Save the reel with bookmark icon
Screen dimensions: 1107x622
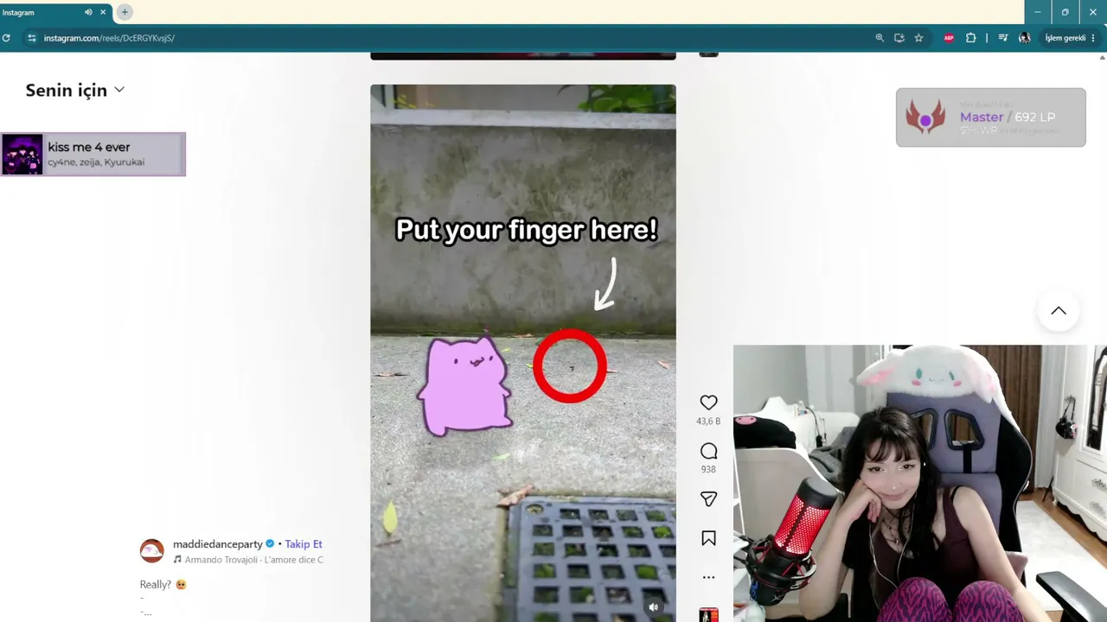pyautogui.click(x=708, y=538)
